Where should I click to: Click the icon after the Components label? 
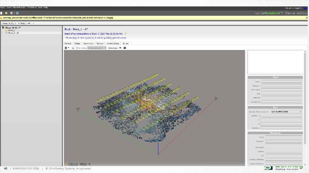[x=120, y=48]
